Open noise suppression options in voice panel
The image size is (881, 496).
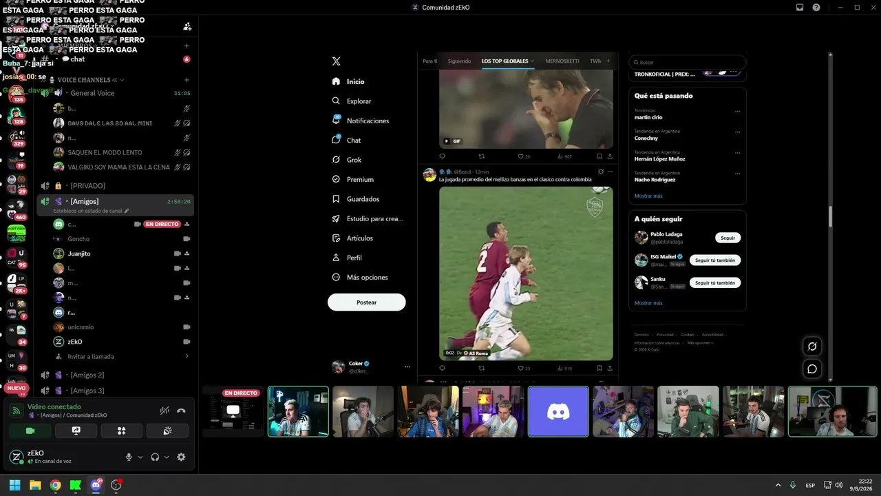(164, 411)
